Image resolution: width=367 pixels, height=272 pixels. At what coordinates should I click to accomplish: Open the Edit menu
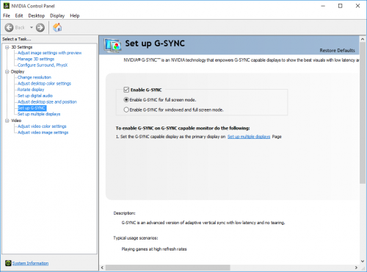click(x=19, y=15)
